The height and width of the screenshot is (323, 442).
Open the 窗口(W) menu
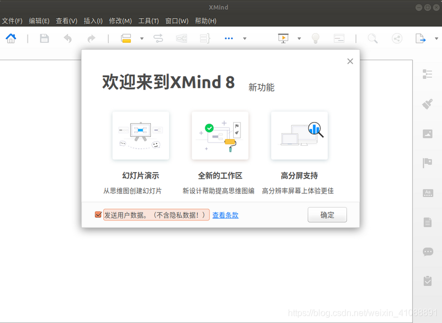(x=177, y=21)
